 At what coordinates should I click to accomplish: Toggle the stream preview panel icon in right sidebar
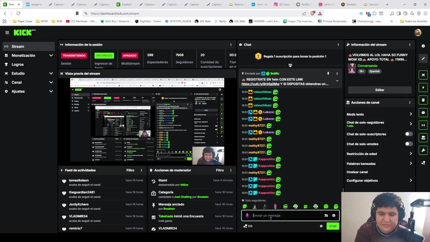[x=423, y=75]
